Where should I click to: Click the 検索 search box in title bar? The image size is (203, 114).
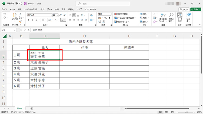[101, 4]
